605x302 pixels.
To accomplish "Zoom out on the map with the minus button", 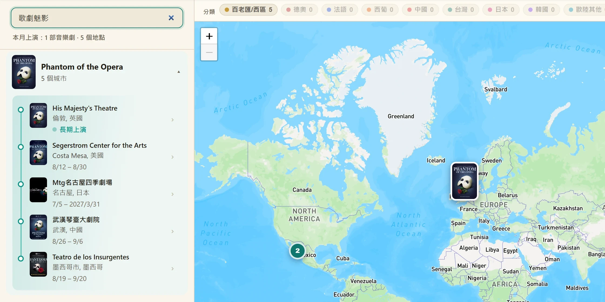I will pyautogui.click(x=209, y=52).
